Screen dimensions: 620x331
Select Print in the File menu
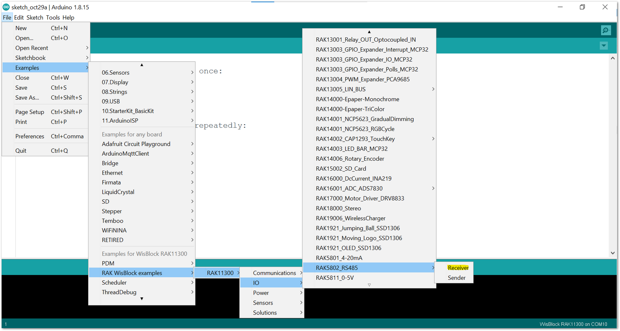coord(45,122)
